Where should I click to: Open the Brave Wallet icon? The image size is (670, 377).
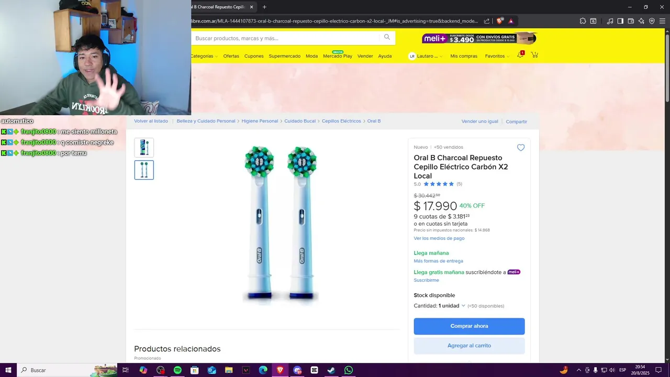pyautogui.click(x=631, y=21)
